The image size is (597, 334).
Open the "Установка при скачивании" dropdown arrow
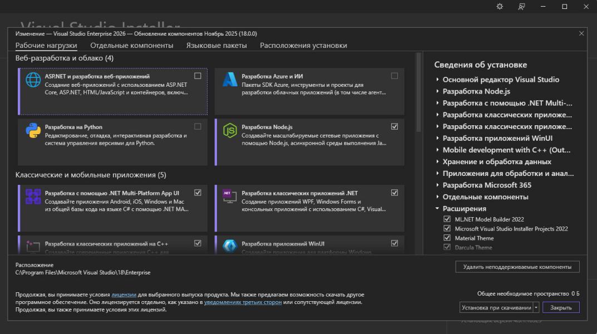pyautogui.click(x=536, y=307)
